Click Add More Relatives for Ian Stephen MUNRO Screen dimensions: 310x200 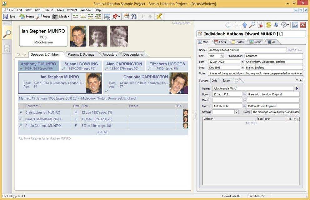[x=44, y=138]
